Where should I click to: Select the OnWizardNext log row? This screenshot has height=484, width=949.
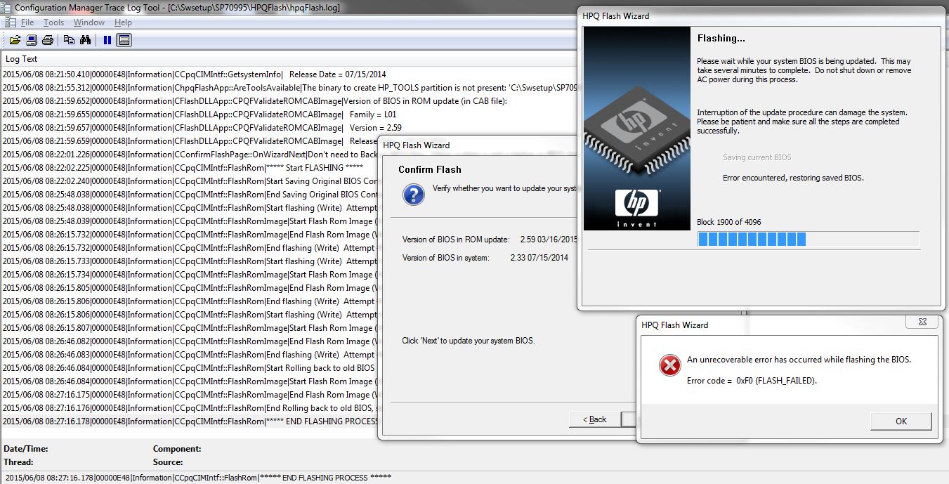pos(190,155)
